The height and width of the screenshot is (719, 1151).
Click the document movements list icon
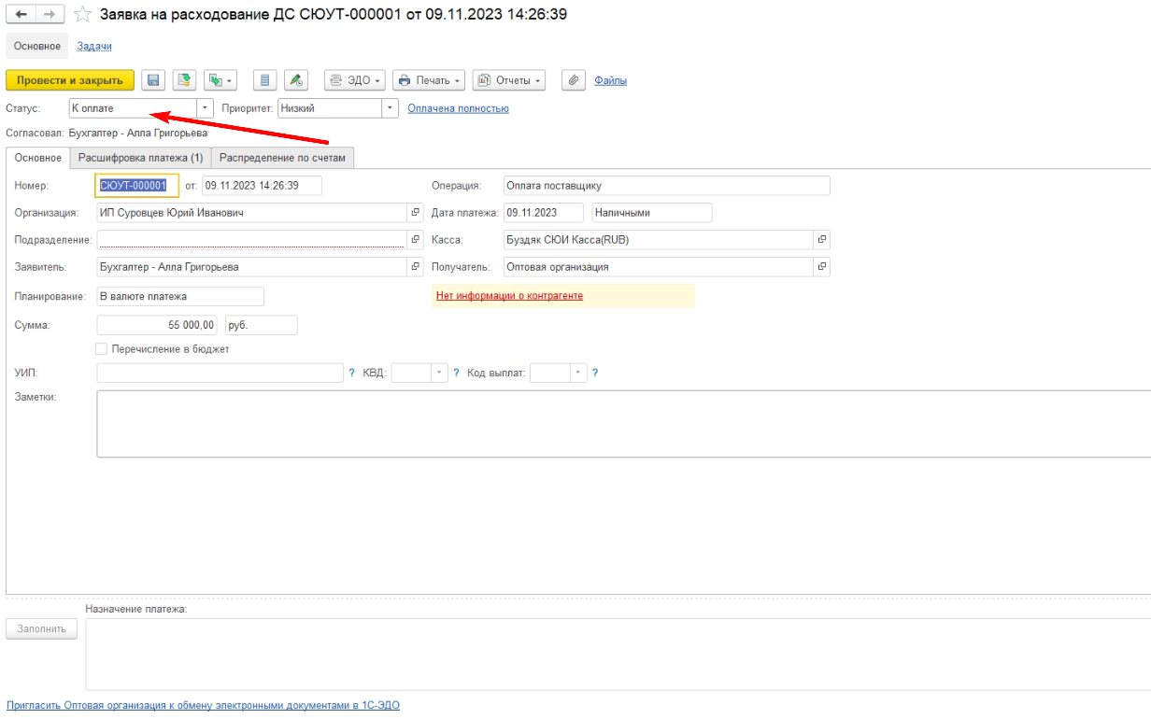coord(264,80)
